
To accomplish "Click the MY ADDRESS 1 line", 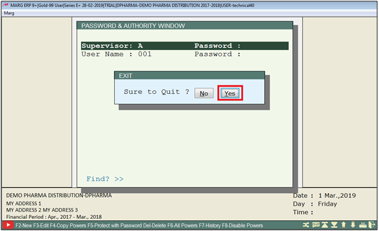I will (23, 203).
